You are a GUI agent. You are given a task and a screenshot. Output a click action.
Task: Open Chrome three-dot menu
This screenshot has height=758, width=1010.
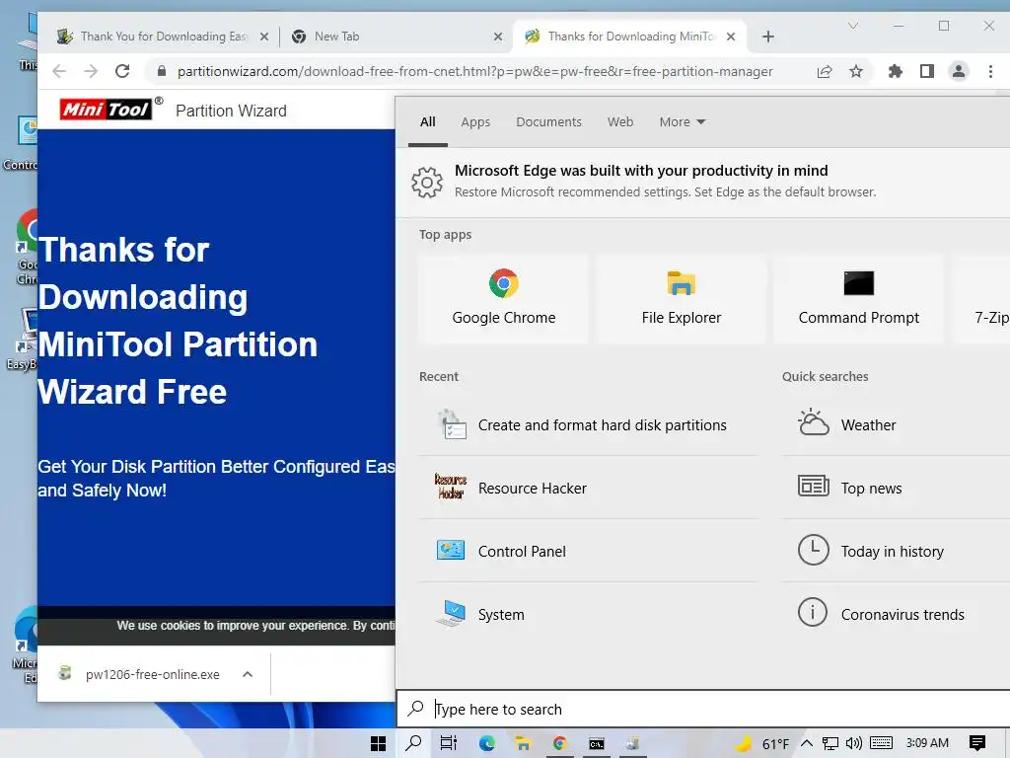coord(990,71)
